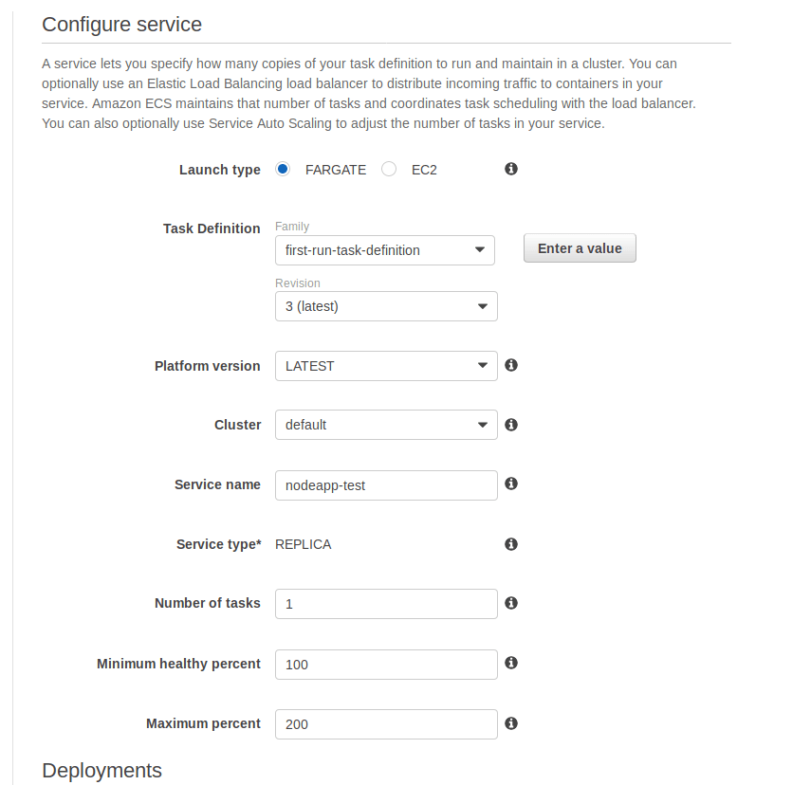Focus the Minimum healthy percent field
The width and height of the screenshot is (811, 785).
[386, 665]
